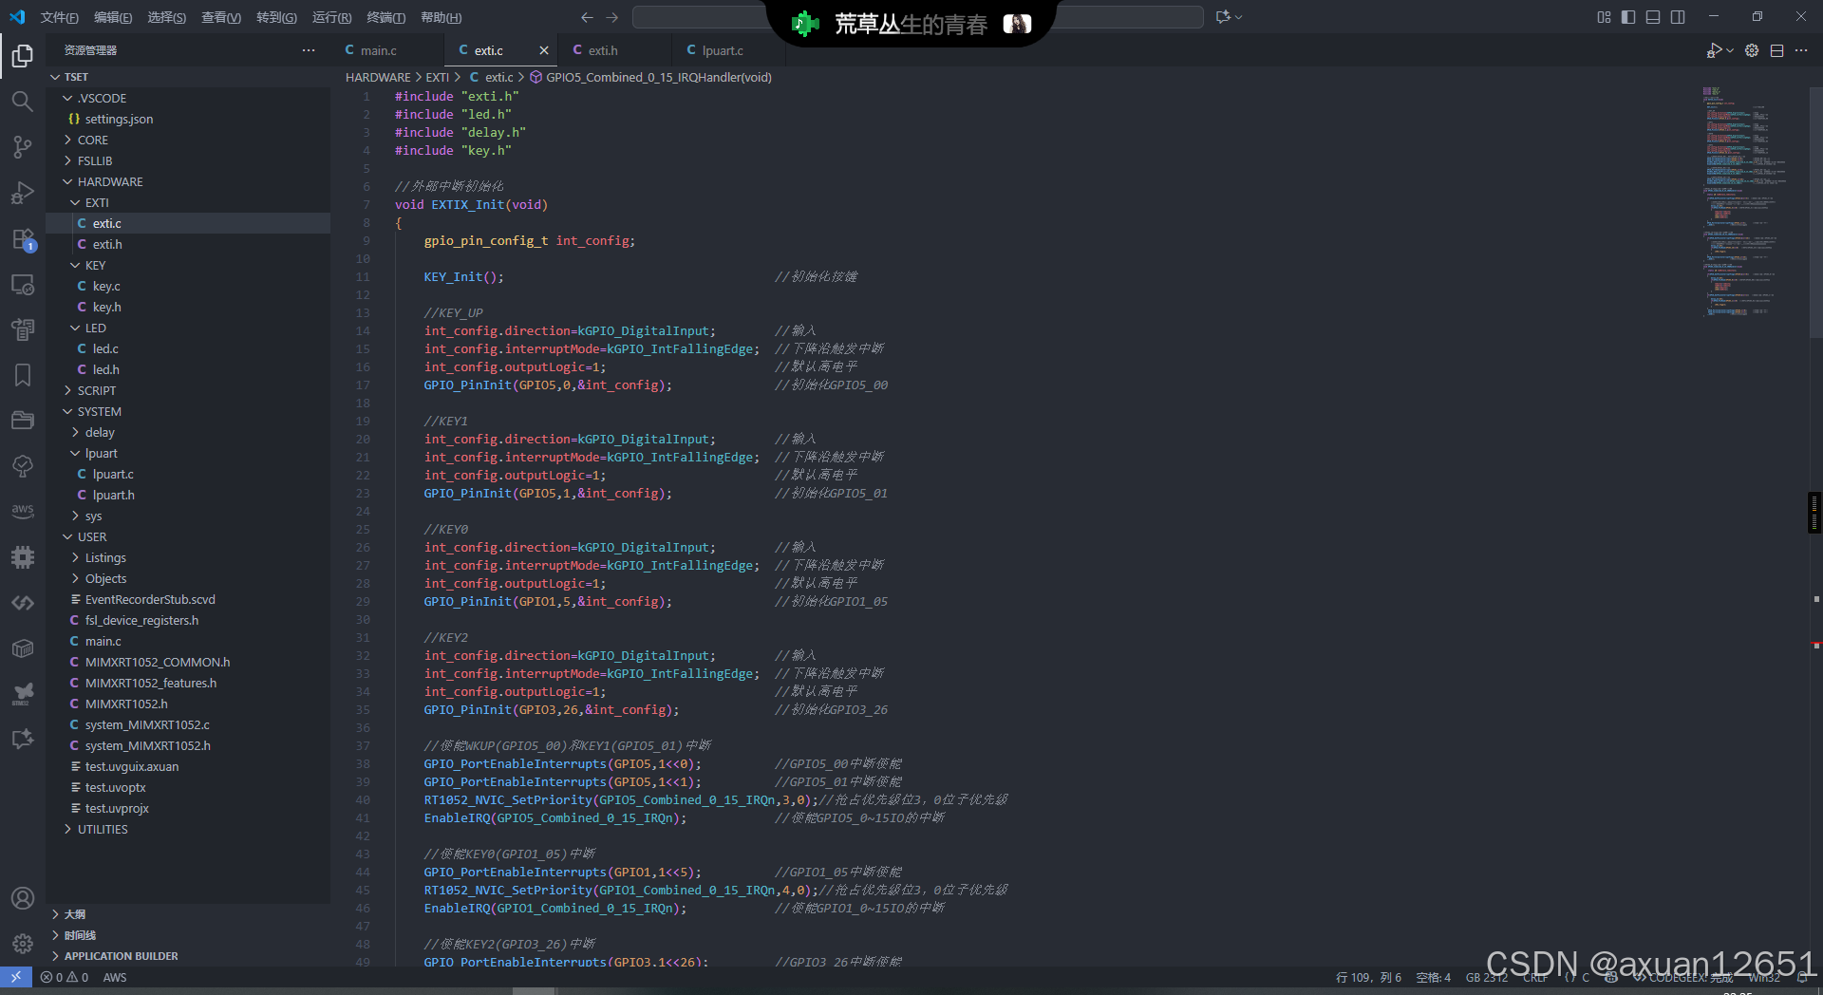The height and width of the screenshot is (995, 1823).
Task: Expand the SCRIPT folder
Action: [x=188, y=390]
